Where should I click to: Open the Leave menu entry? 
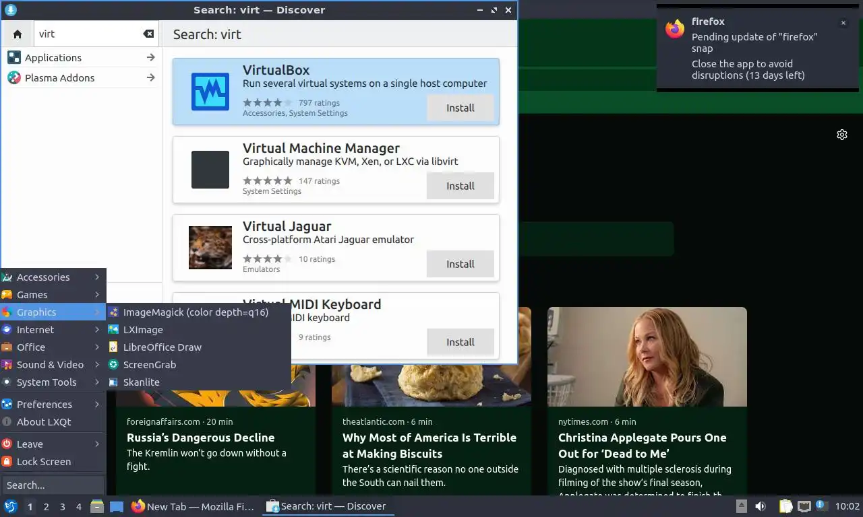(x=53, y=444)
